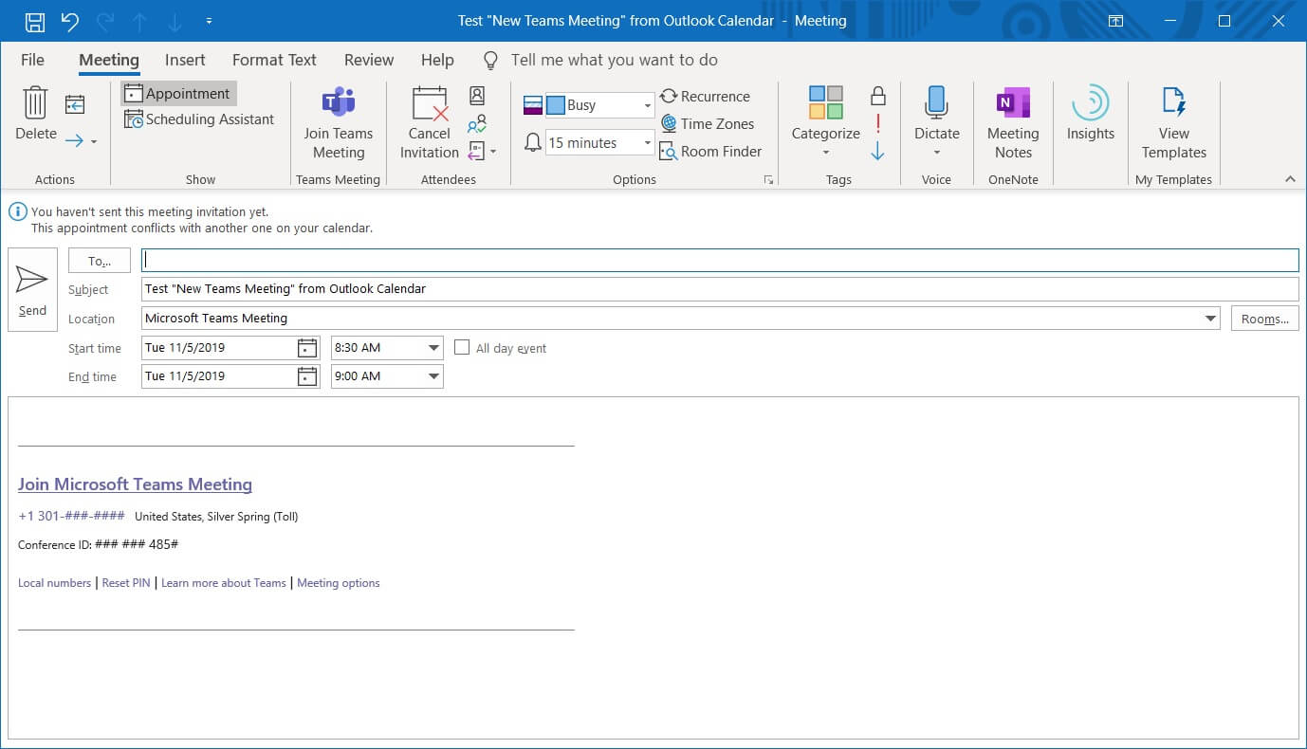The width and height of the screenshot is (1307, 749).
Task: Open the Show As Busy dropdown
Action: click(x=648, y=105)
